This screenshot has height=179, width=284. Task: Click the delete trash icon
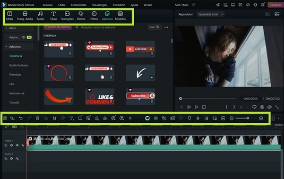pyautogui.click(x=37, y=118)
